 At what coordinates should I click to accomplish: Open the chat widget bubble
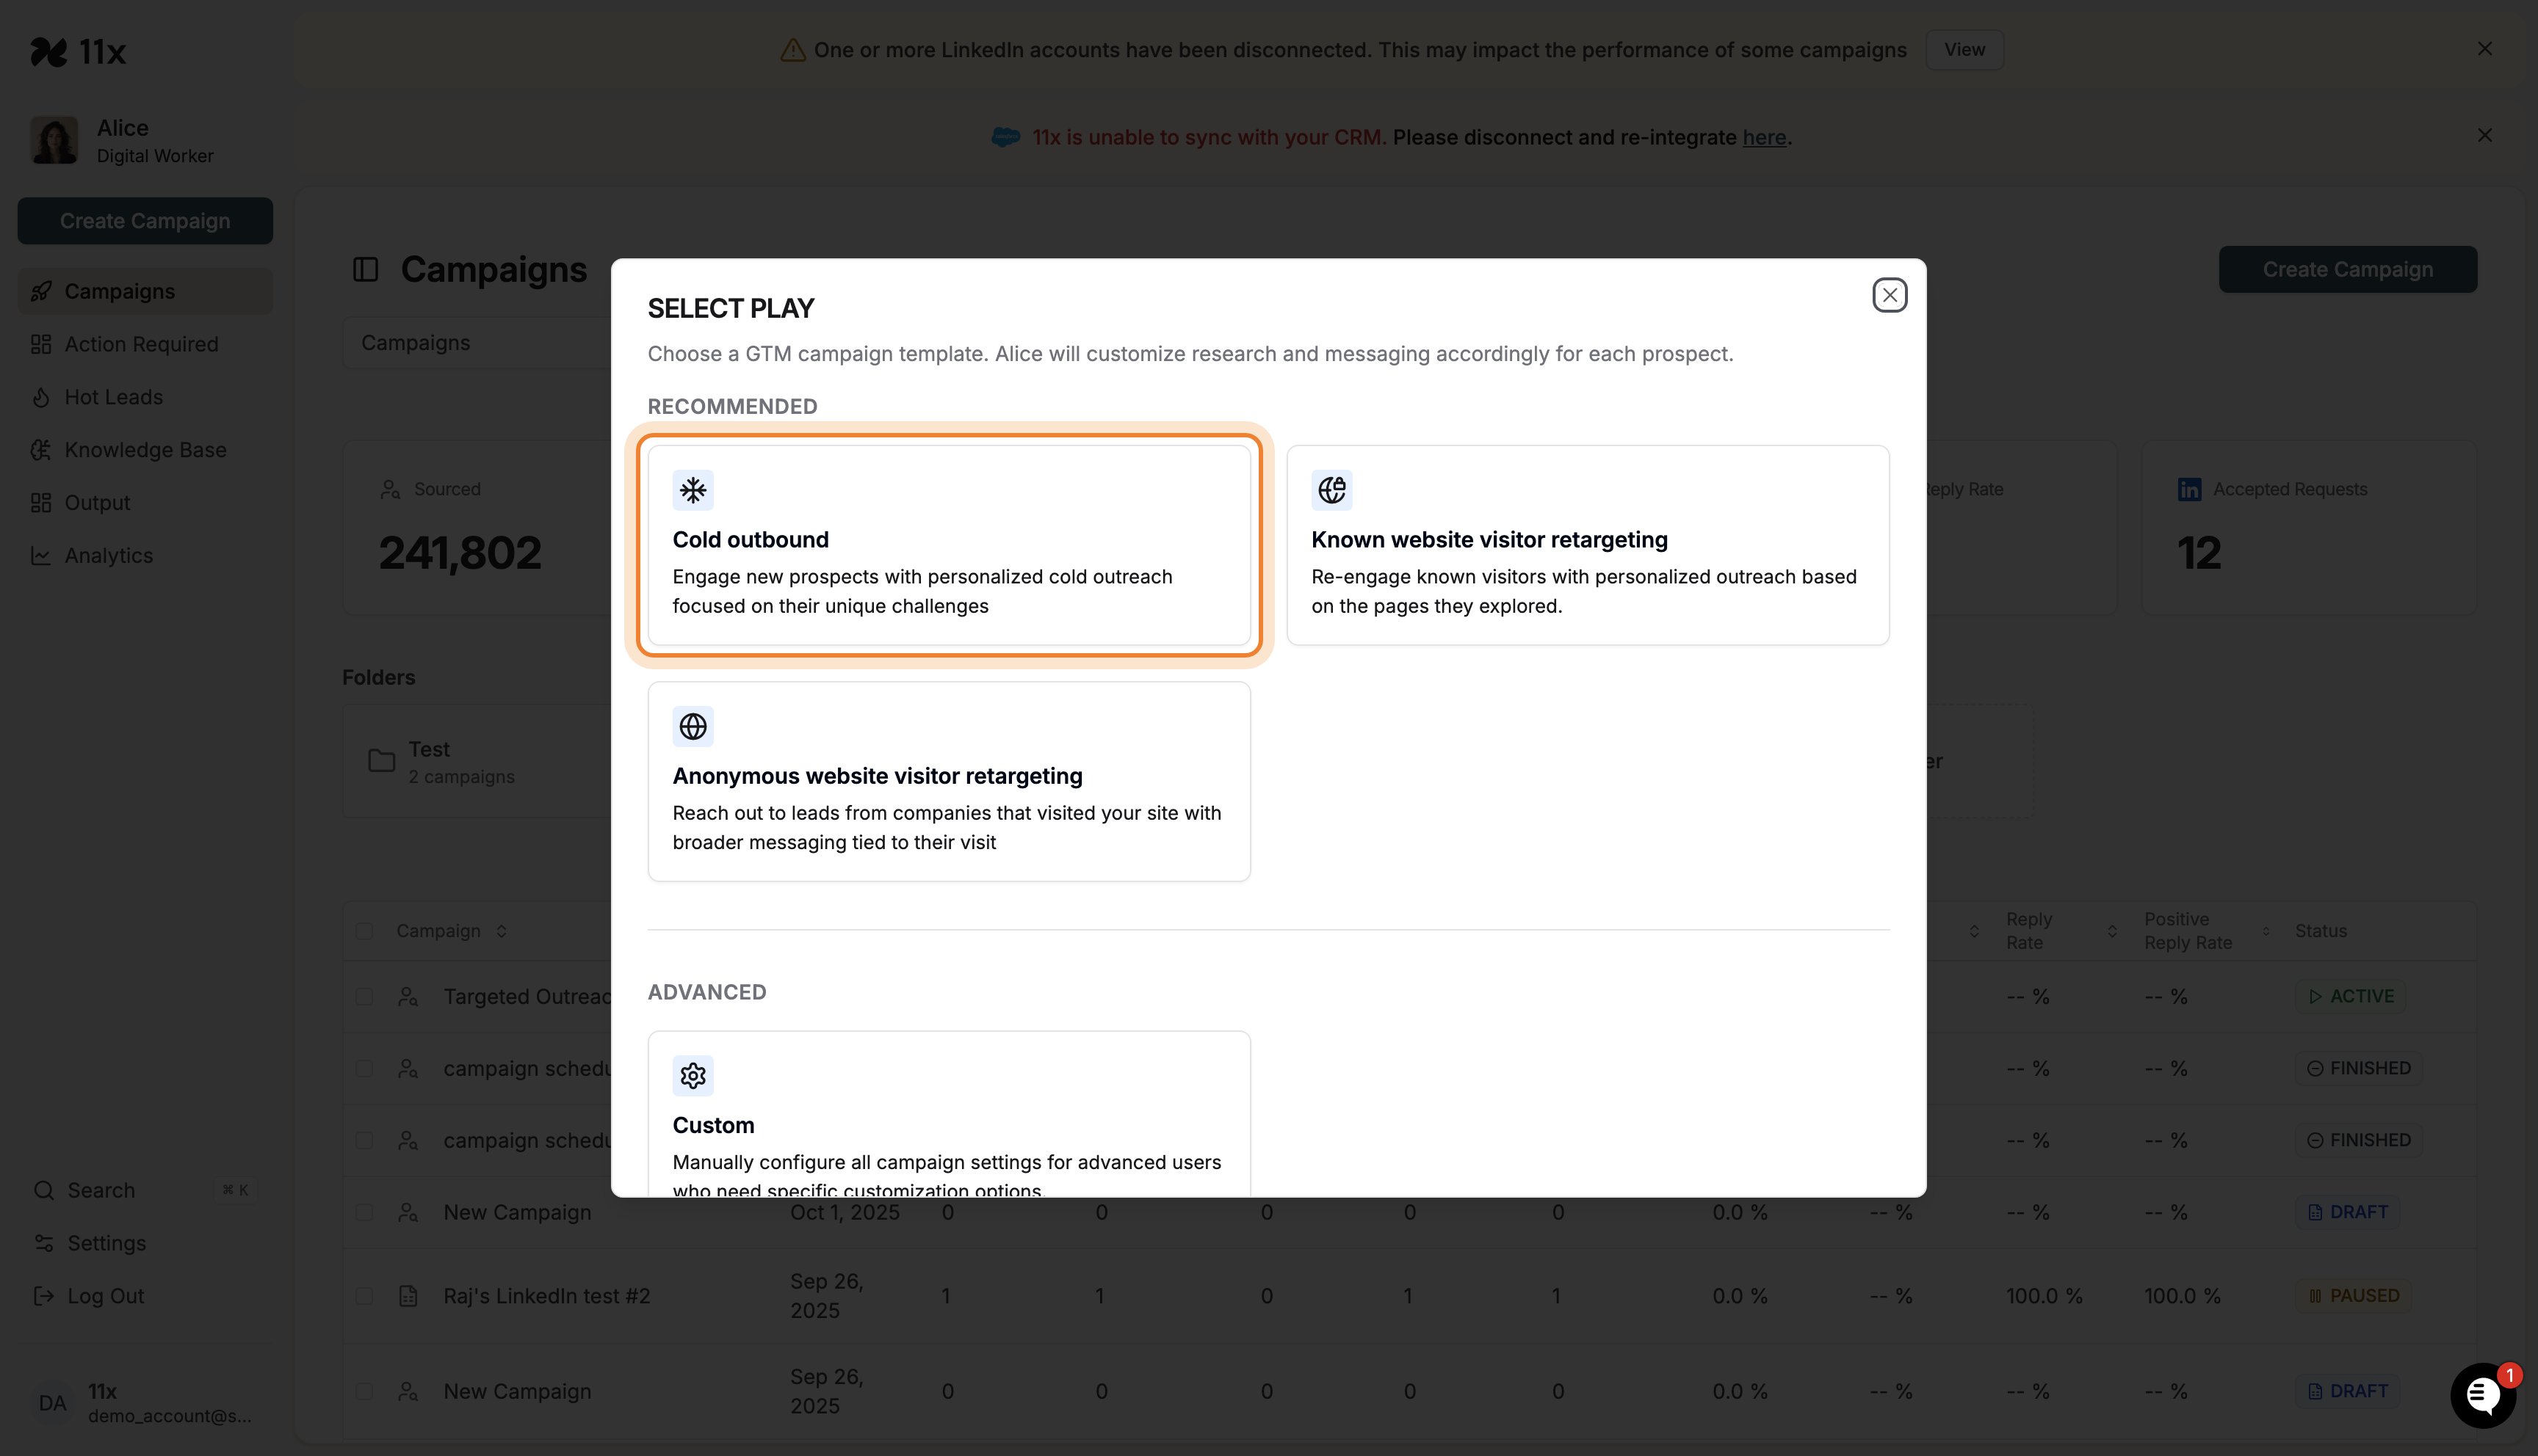pos(2483,1395)
